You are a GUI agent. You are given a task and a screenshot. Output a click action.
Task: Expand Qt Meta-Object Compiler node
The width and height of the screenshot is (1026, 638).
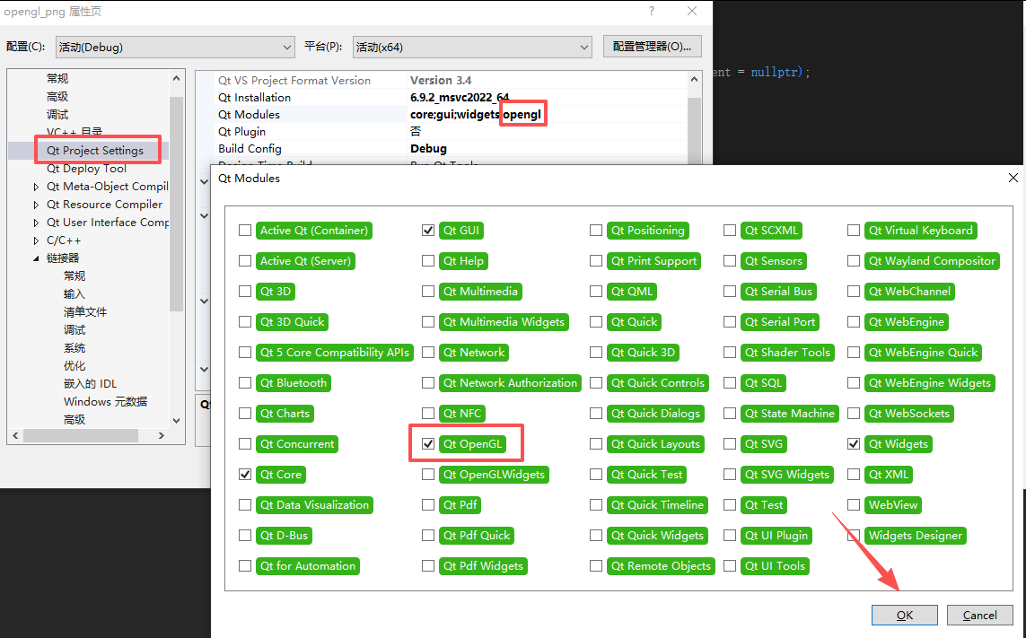tap(36, 188)
